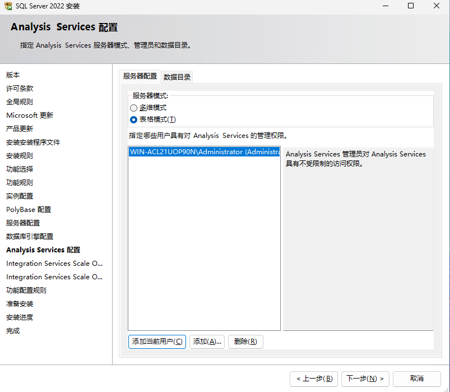This screenshot has height=392, width=450.
Task: Click Microsoft 更新 step in sidebar
Action: pyautogui.click(x=30, y=116)
